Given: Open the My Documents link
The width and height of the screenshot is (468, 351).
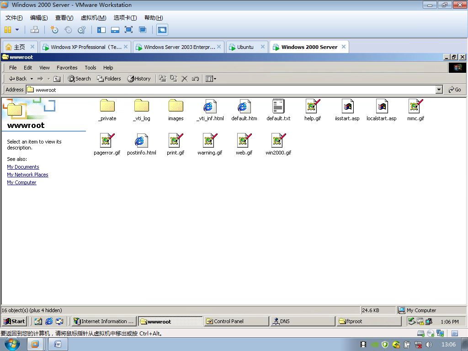Looking at the screenshot, I should click(x=23, y=167).
